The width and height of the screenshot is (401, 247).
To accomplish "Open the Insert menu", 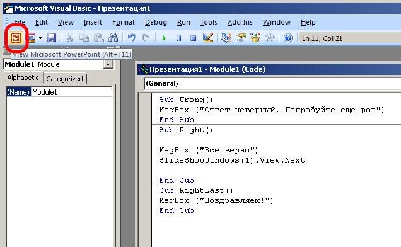I will [x=93, y=22].
